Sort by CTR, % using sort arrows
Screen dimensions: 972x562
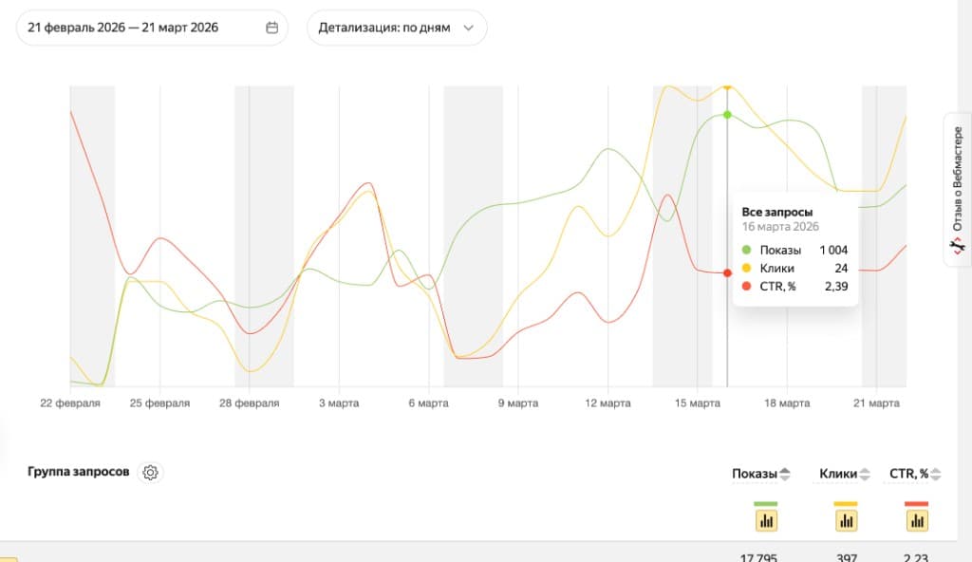tap(936, 475)
